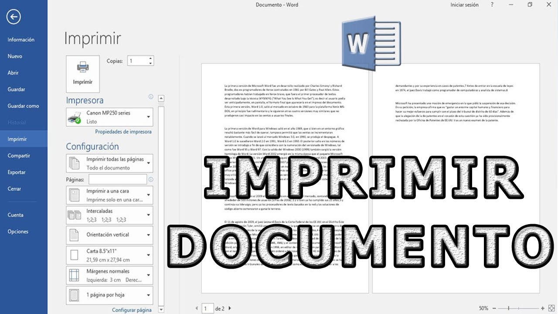Restore down the Word window
Viewport: 558px width, 314px height.
click(530, 5)
